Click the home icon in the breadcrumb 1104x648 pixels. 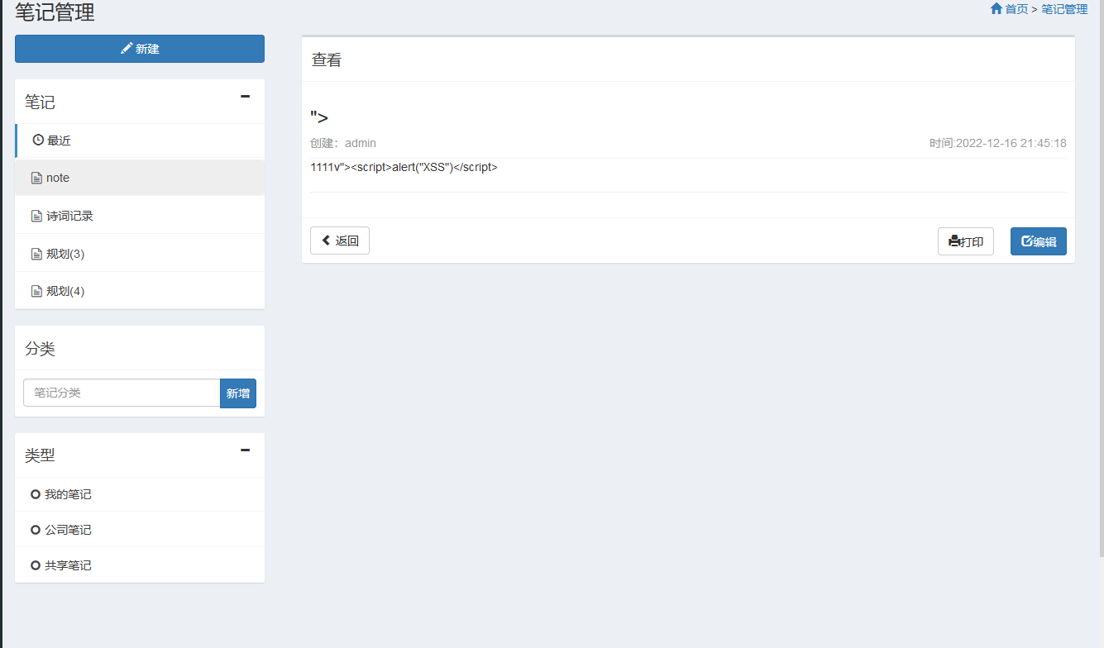[996, 8]
